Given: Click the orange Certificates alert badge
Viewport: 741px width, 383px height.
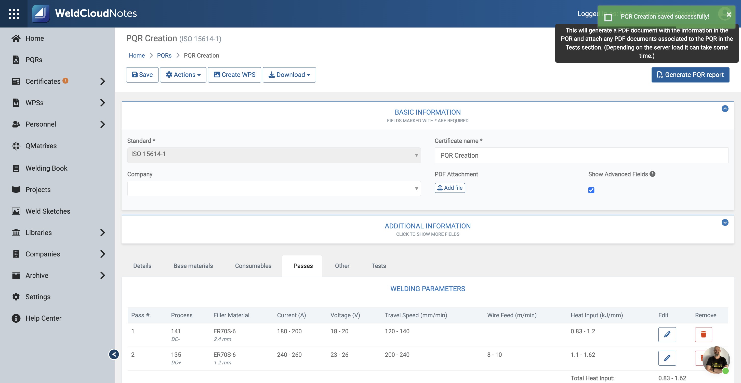Looking at the screenshot, I should [x=65, y=81].
